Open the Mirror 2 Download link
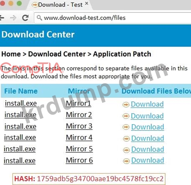This screenshot has width=191, height=185. [147, 116]
